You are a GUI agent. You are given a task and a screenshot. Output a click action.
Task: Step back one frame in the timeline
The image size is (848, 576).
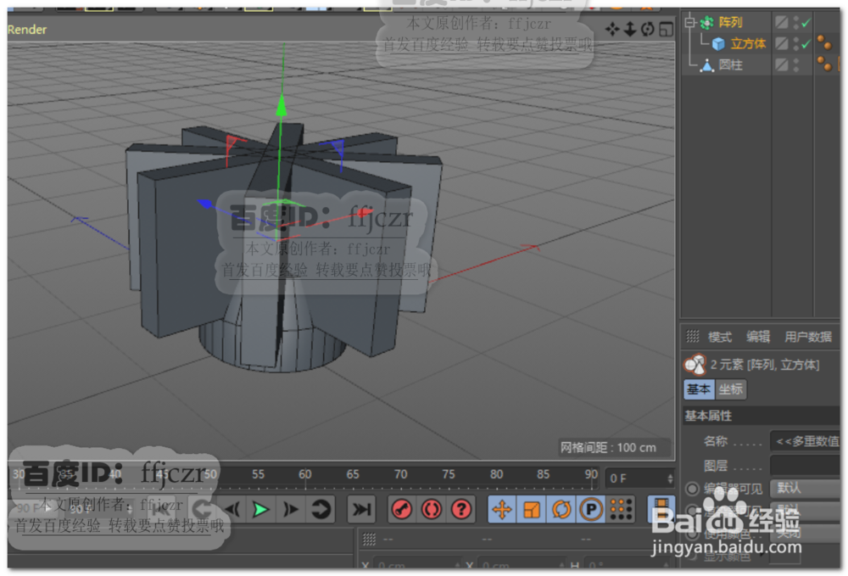[233, 509]
